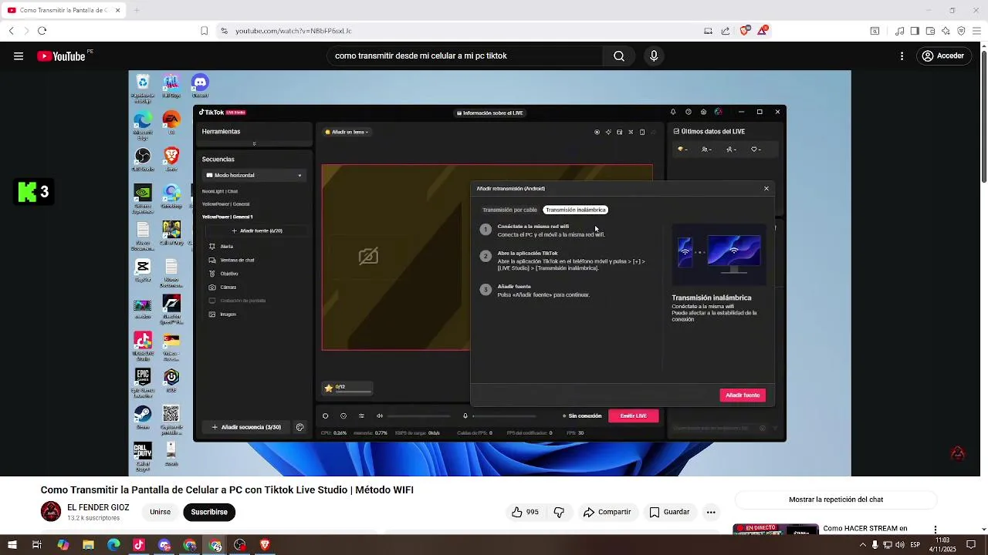Select the YellowPower | General scene

(226, 204)
